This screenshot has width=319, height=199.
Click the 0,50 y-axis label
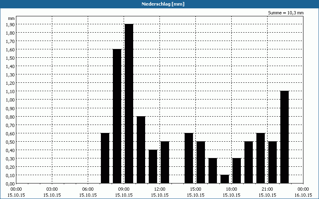[11, 142]
